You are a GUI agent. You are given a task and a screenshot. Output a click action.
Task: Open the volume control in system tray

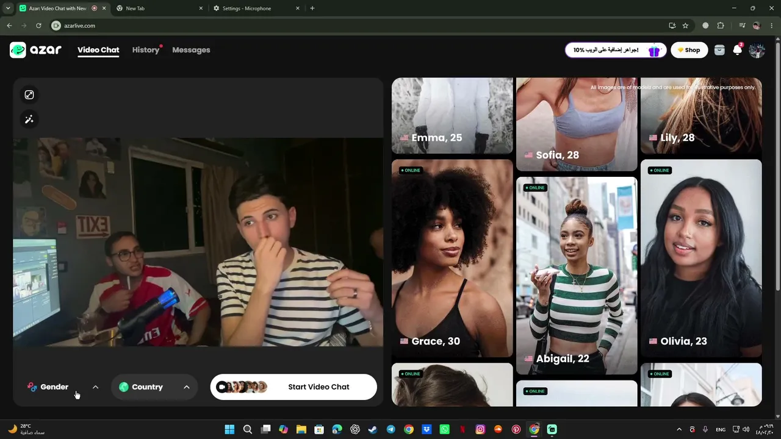click(746, 429)
